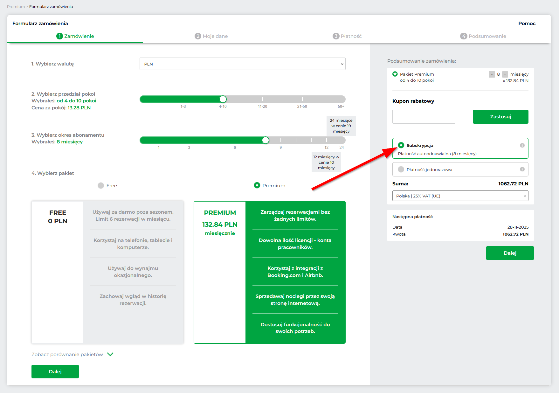Open the Pomoc help link

[x=527, y=24]
